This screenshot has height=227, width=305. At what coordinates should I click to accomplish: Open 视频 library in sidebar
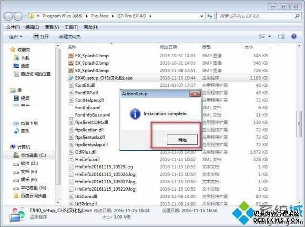pos(21,98)
